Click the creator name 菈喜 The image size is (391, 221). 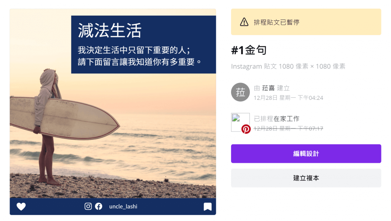pos(268,88)
